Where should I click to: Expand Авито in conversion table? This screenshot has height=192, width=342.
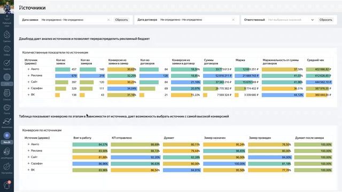click(28, 144)
